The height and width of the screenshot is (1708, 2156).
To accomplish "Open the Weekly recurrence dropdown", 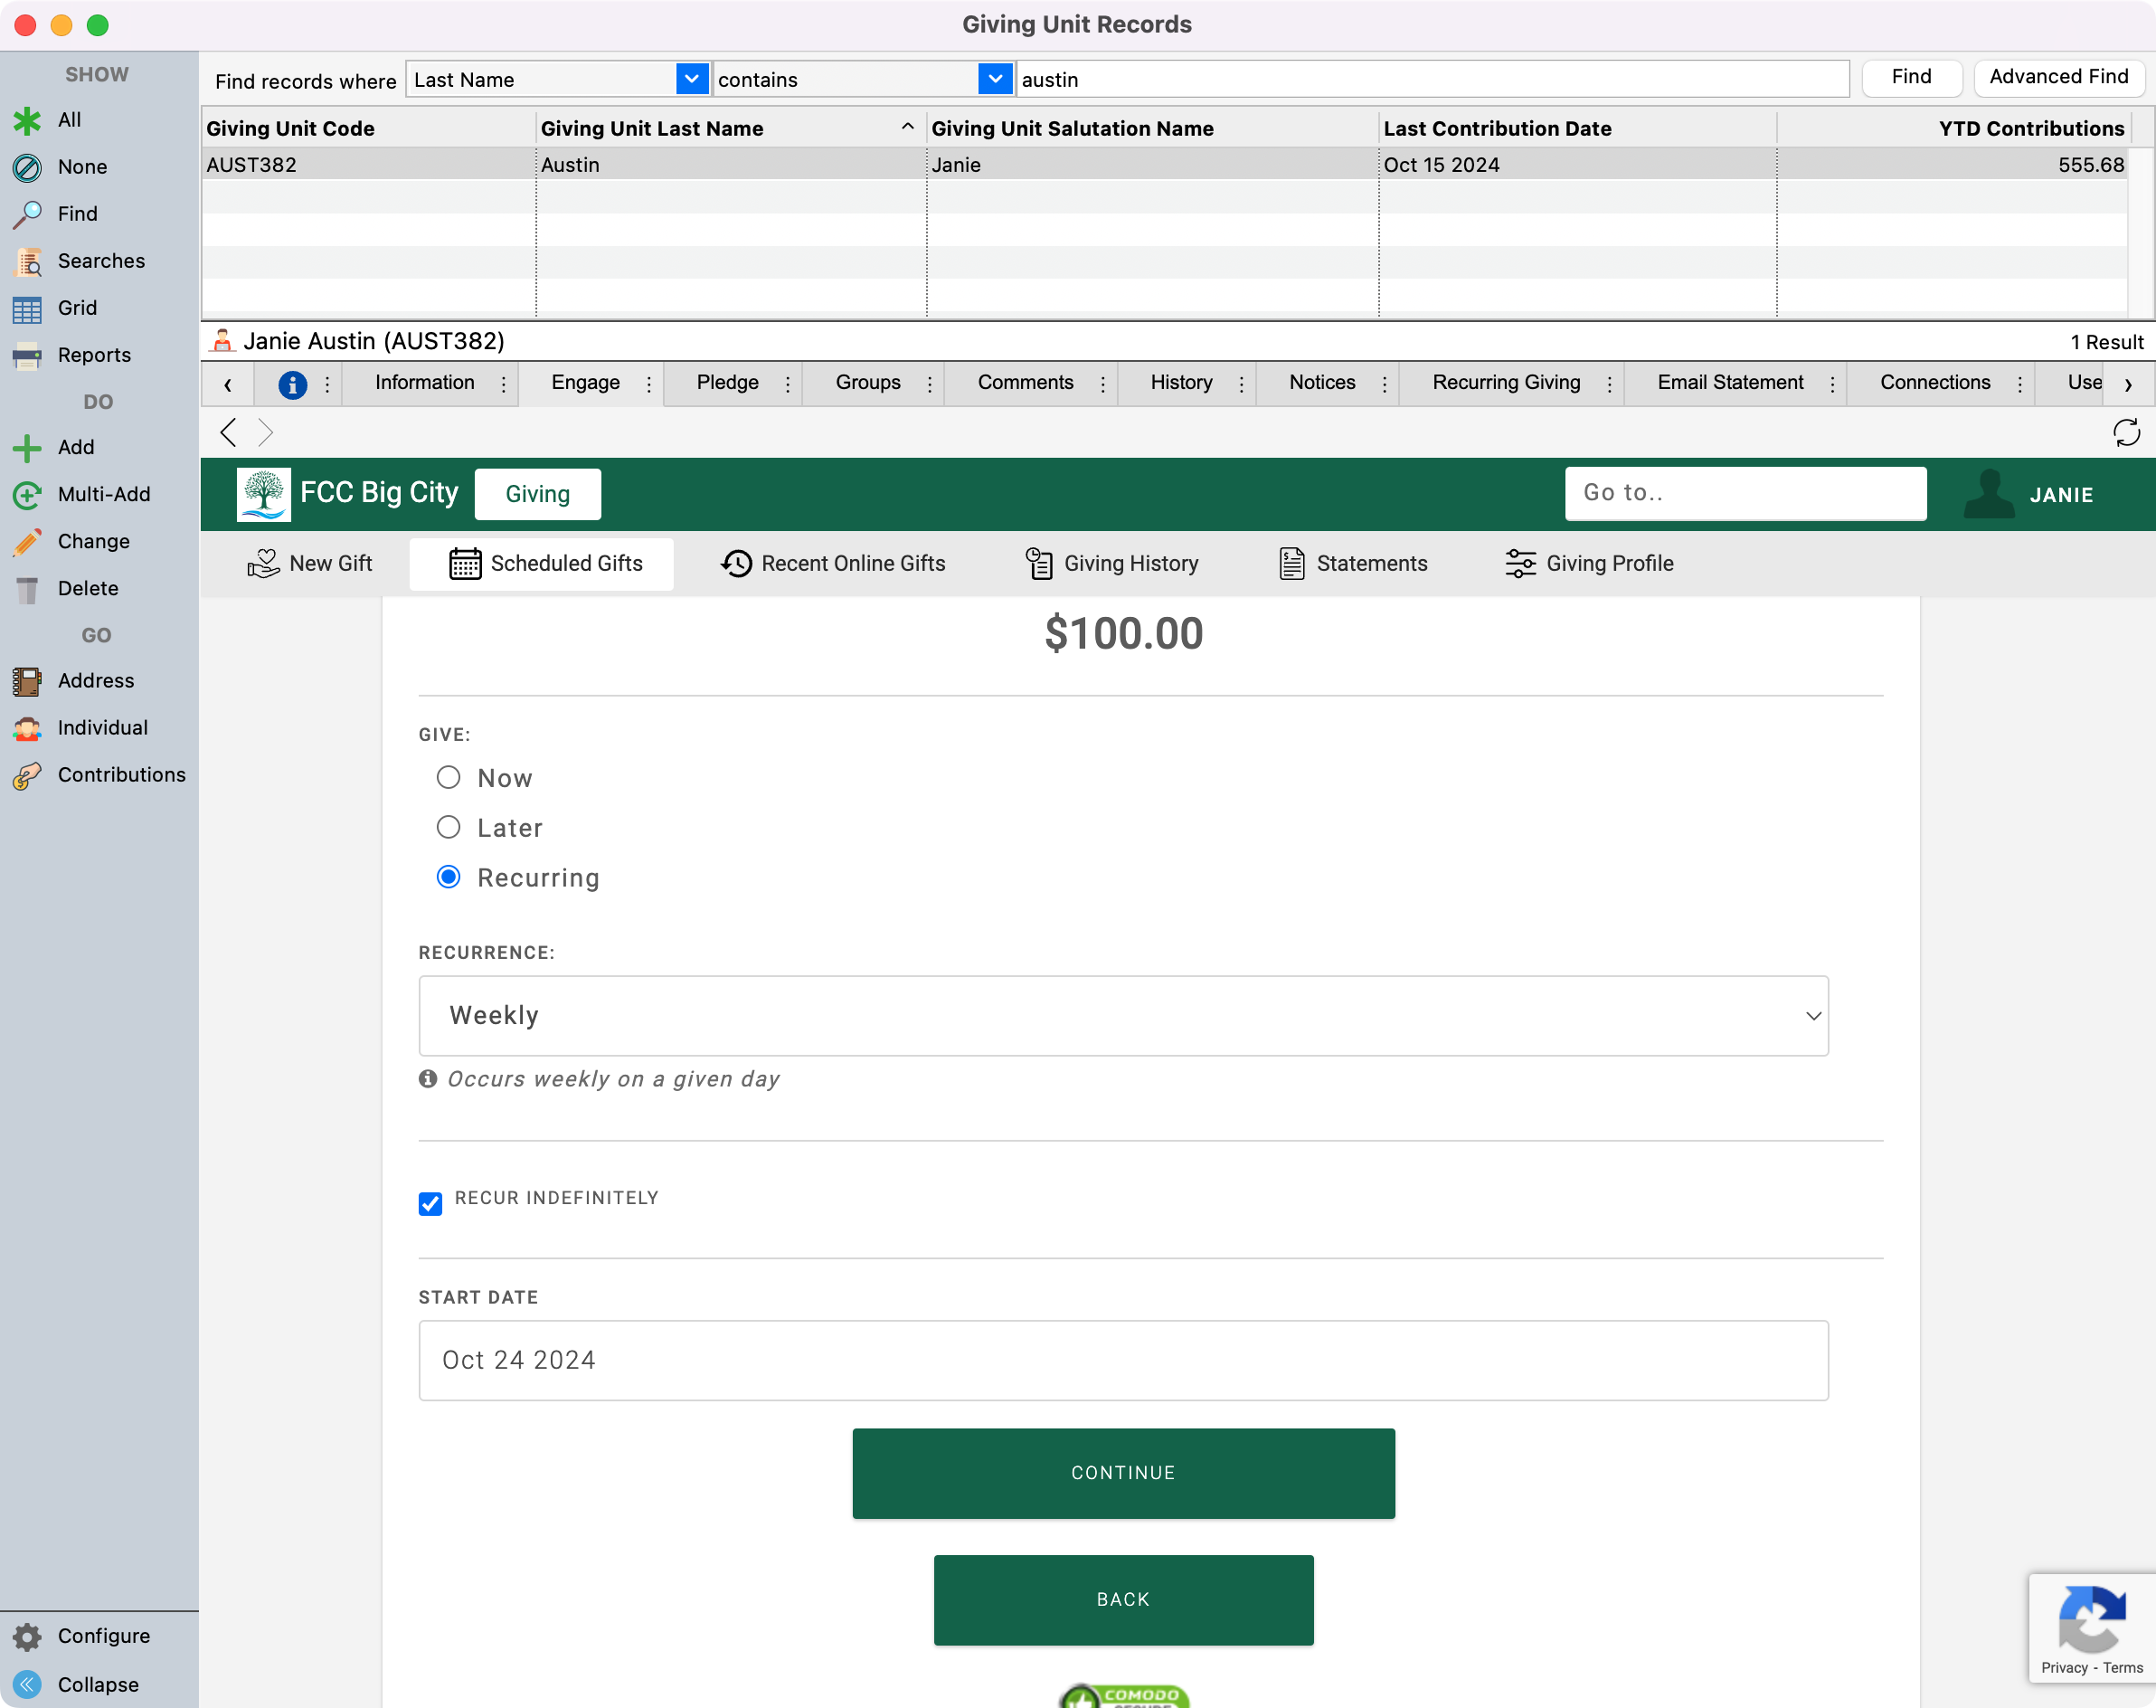I will (x=1122, y=1015).
